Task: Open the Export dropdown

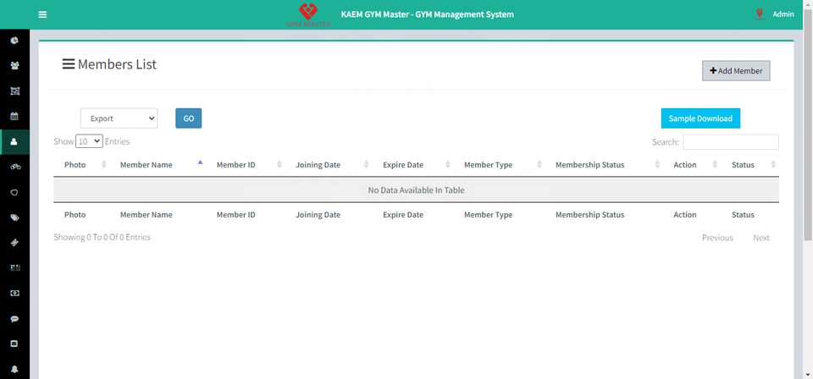Action: (119, 118)
